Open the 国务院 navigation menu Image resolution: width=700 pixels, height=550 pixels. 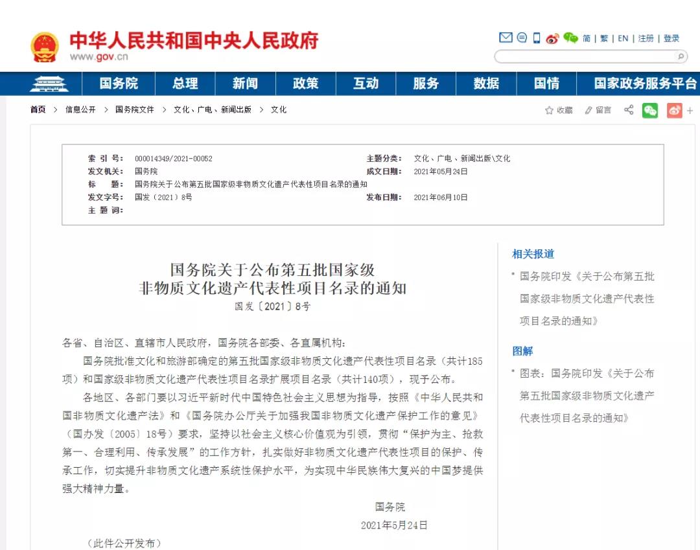click(119, 84)
